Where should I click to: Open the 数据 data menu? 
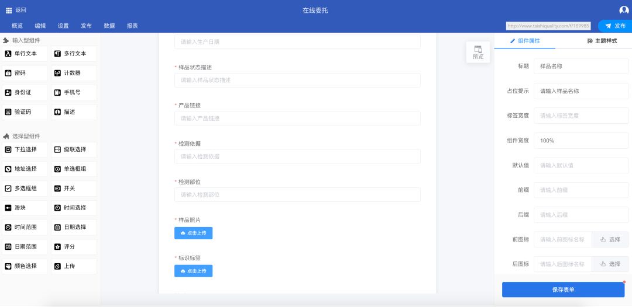[109, 26]
